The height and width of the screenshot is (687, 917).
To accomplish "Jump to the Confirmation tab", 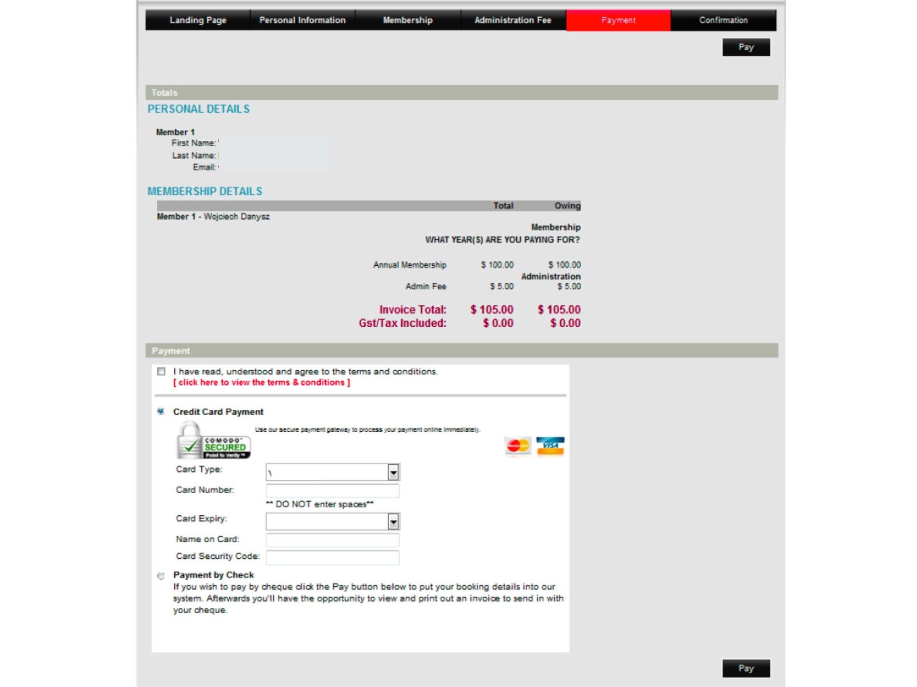I will [x=723, y=20].
